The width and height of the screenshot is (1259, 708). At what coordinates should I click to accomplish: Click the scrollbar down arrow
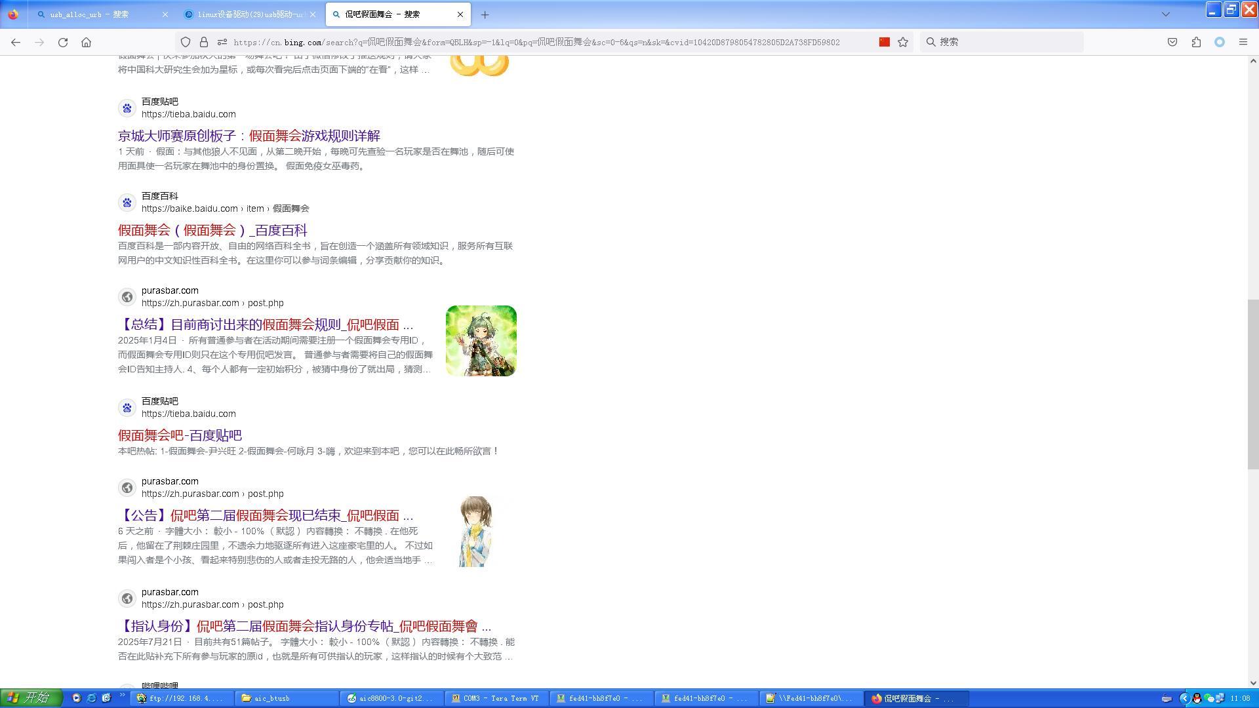click(1253, 682)
